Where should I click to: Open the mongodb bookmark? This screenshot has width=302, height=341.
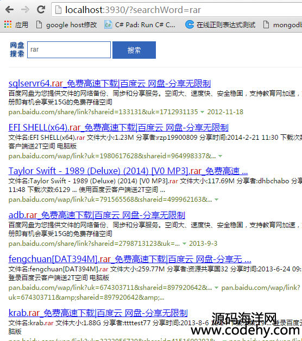click(x=282, y=25)
